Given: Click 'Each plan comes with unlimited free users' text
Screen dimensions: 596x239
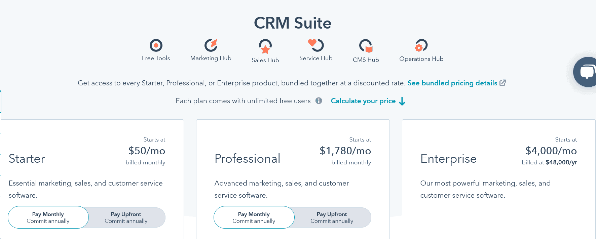Looking at the screenshot, I should pyautogui.click(x=243, y=101).
